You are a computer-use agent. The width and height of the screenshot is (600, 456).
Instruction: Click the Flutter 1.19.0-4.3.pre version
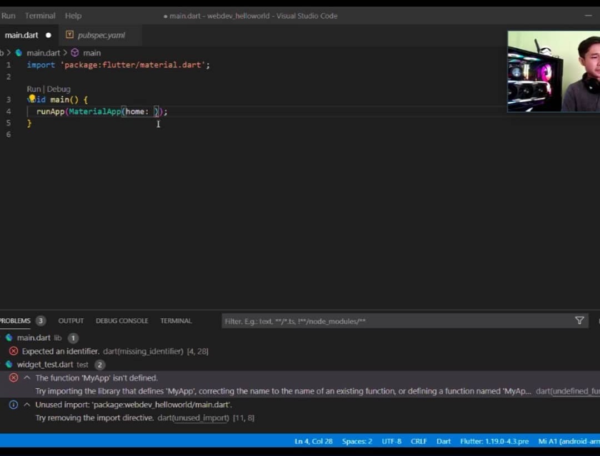(494, 441)
